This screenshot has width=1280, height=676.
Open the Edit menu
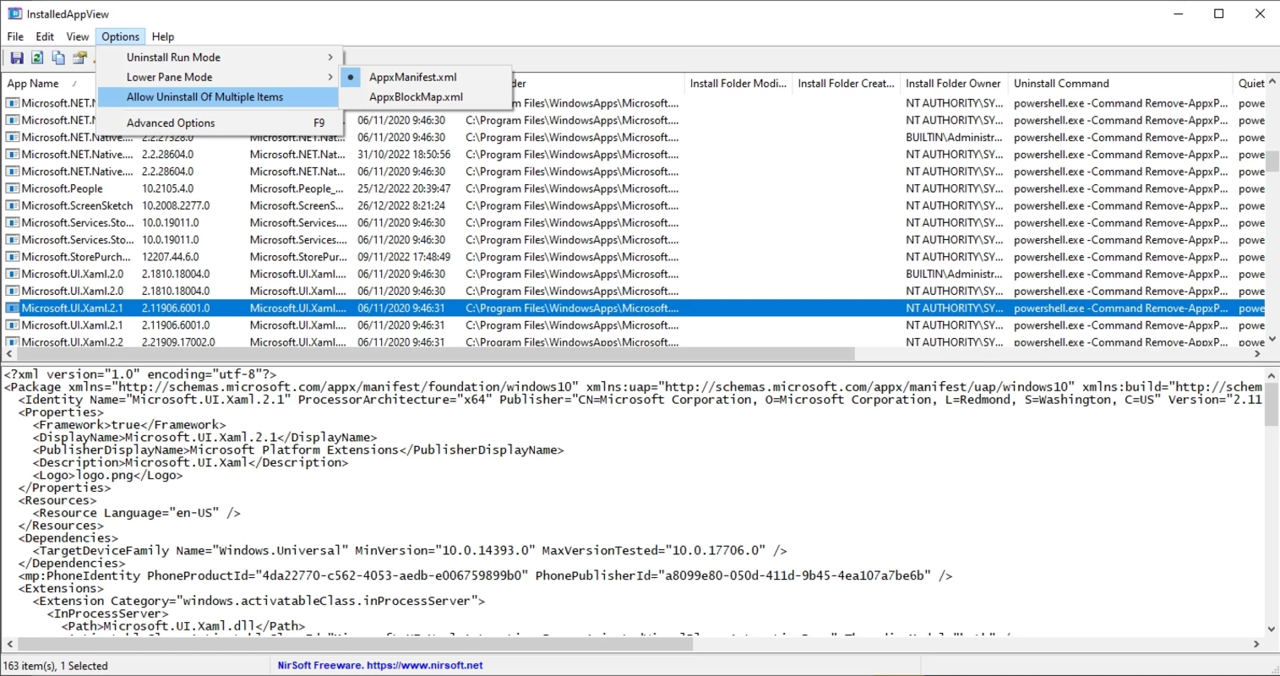click(x=45, y=36)
